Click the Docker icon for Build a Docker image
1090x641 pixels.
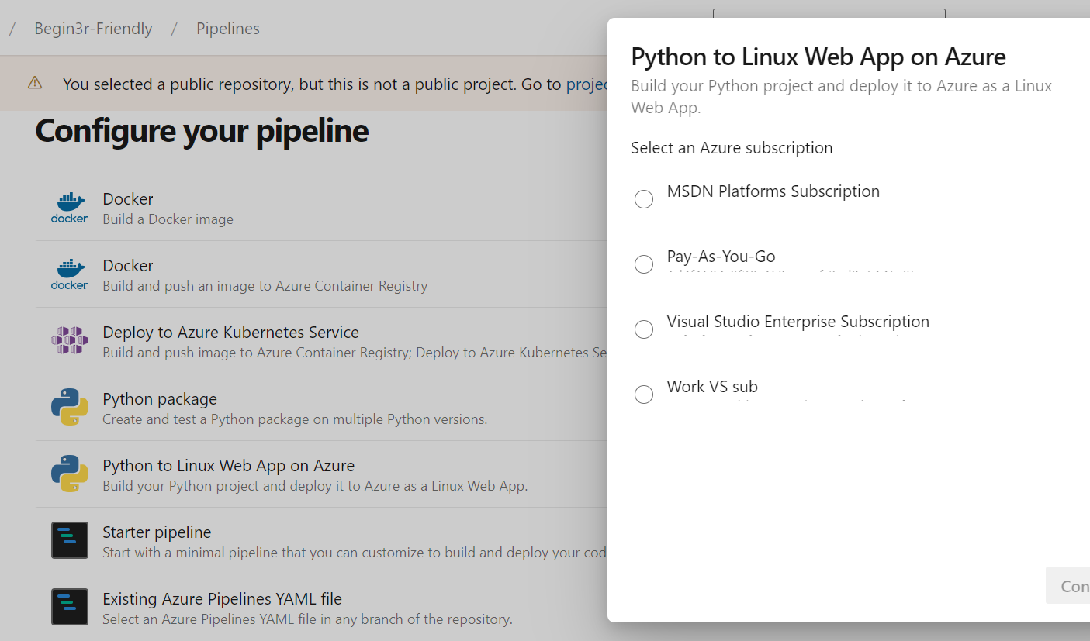point(70,208)
